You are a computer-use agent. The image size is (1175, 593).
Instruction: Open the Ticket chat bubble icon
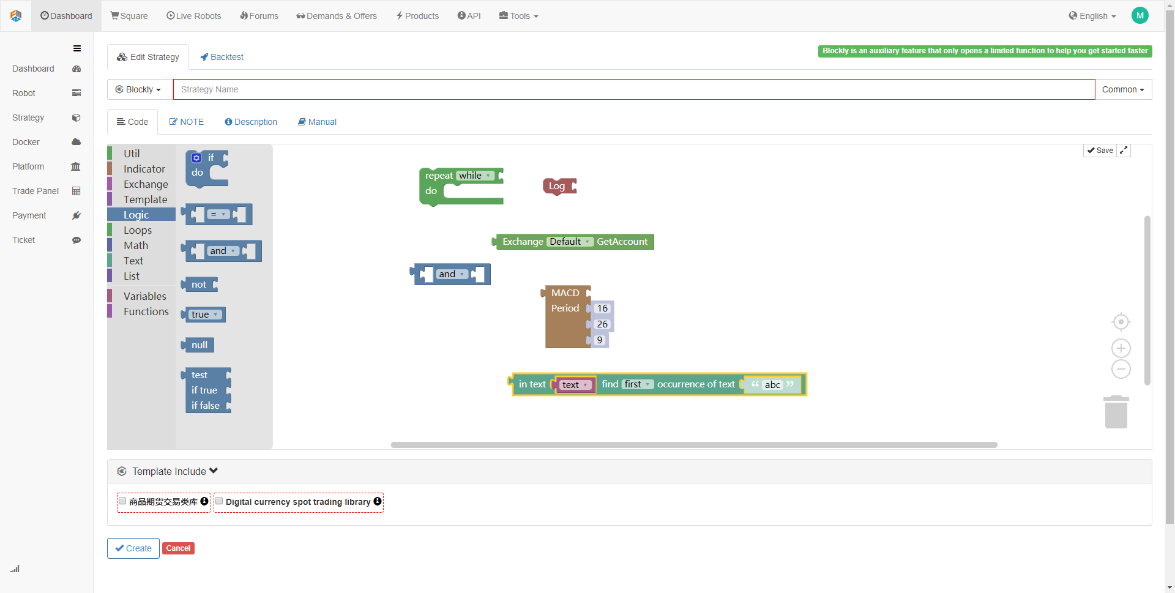76,240
